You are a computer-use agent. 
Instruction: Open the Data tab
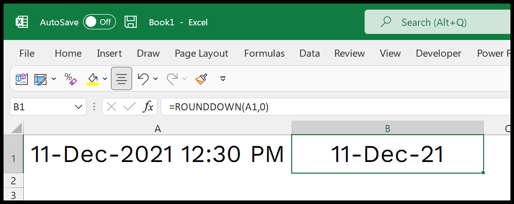(x=309, y=53)
